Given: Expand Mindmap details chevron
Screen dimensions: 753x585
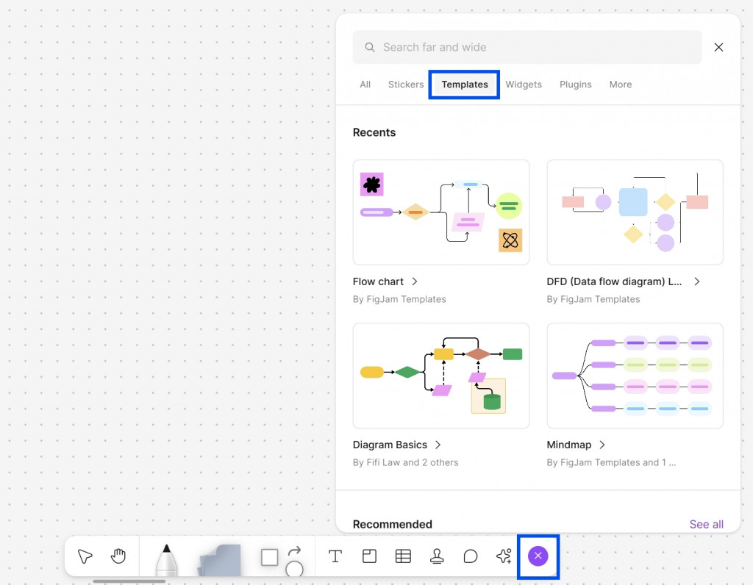Looking at the screenshot, I should point(602,445).
